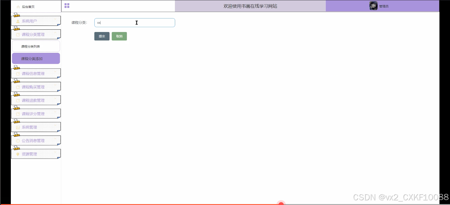Click the icon beside 课程购买管理
The height and width of the screenshot is (205, 450).
(x=18, y=87)
